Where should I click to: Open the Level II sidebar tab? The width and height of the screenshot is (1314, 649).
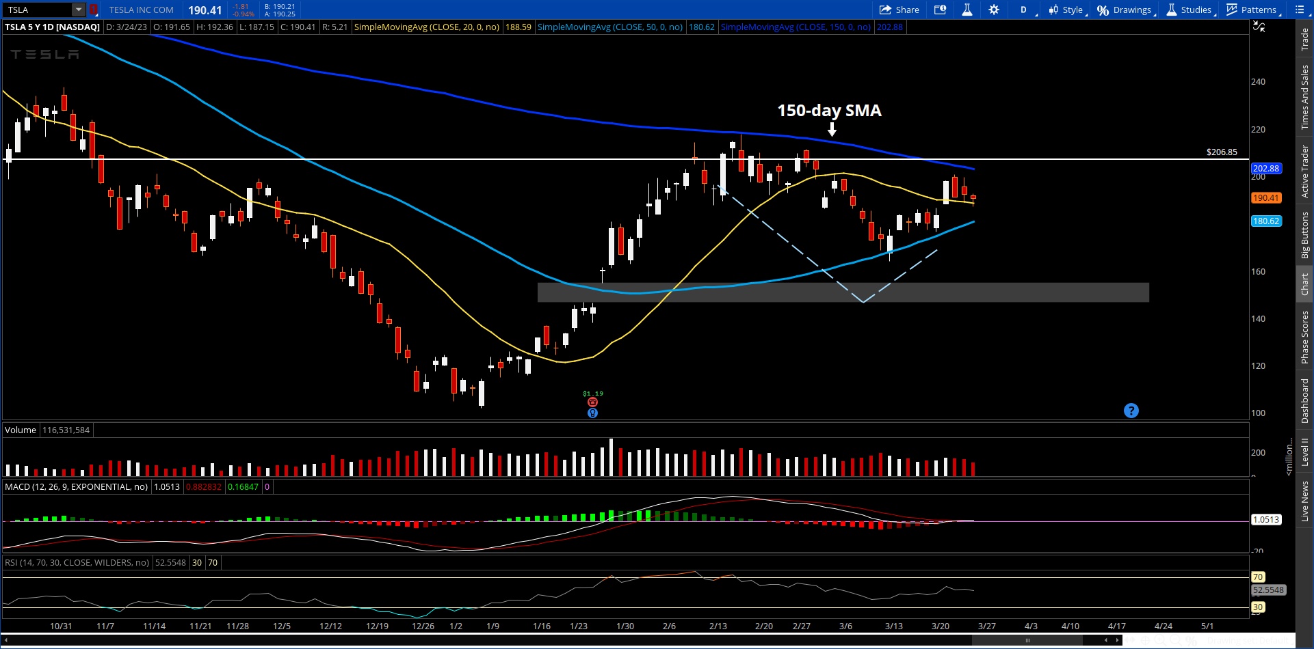tap(1305, 453)
